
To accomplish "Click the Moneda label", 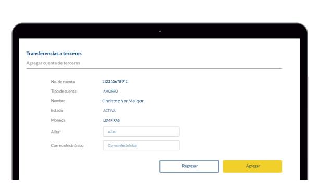I will coord(58,120).
